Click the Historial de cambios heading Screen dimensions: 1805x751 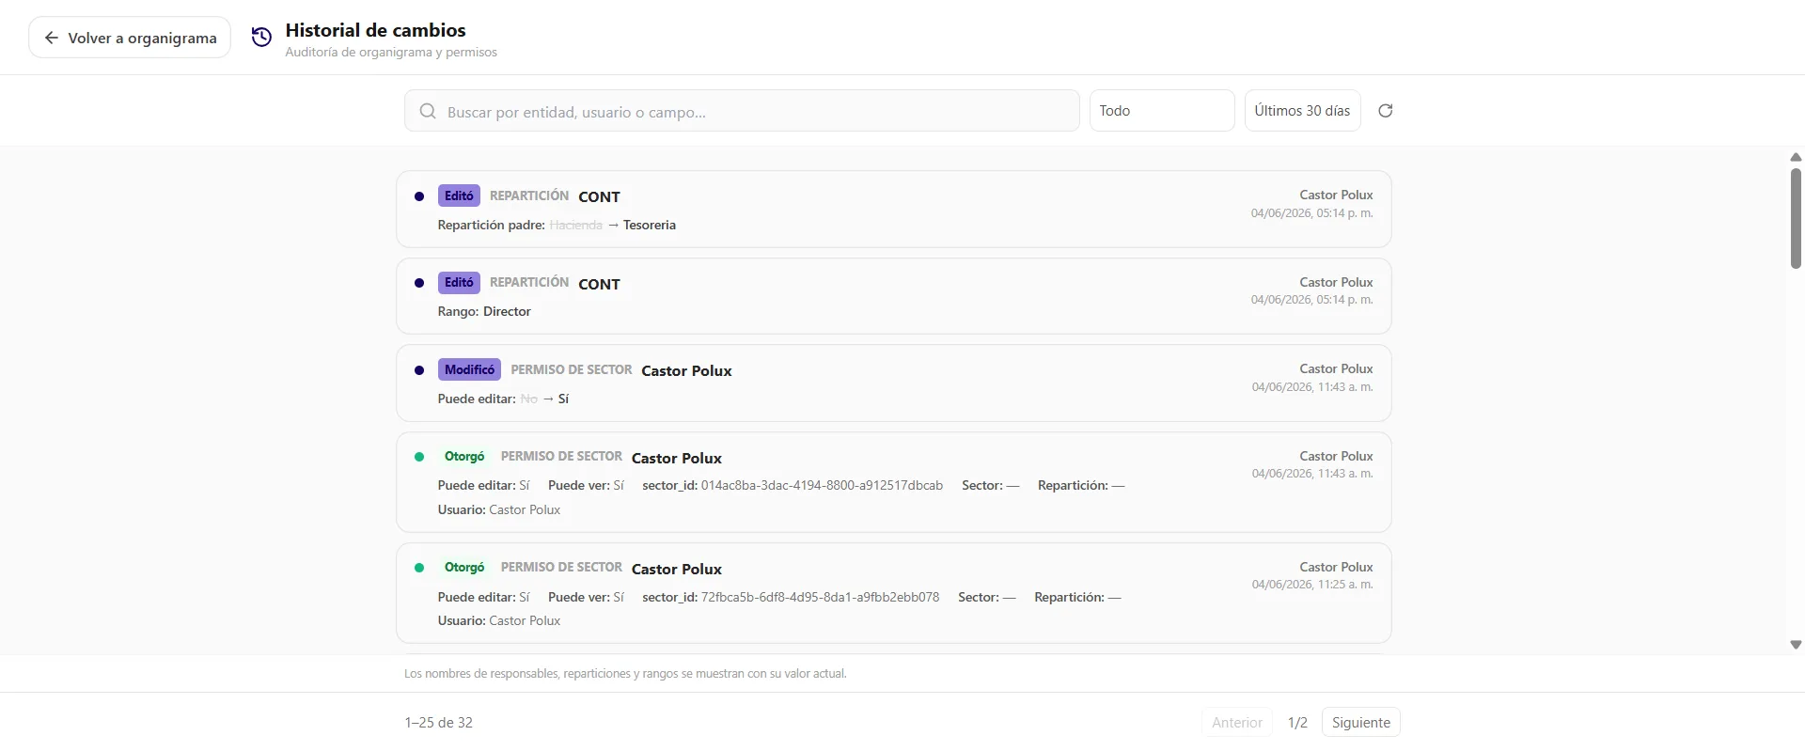(375, 30)
